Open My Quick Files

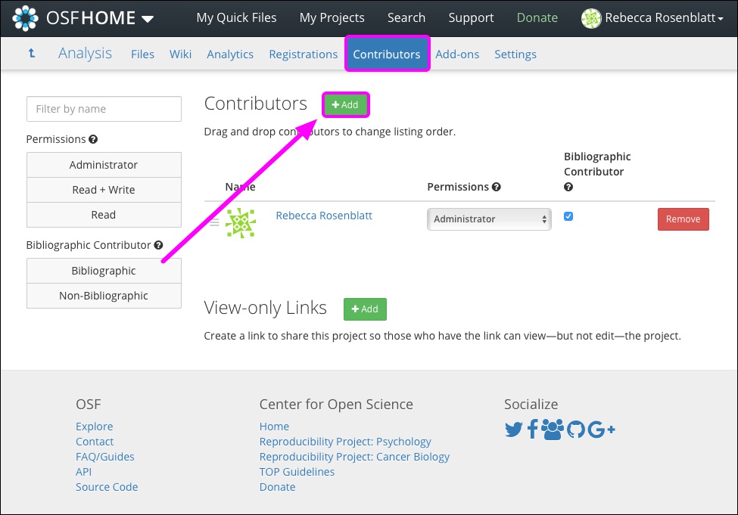coord(236,18)
